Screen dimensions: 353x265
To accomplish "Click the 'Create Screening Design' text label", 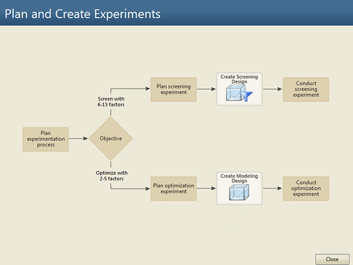I will coord(239,79).
